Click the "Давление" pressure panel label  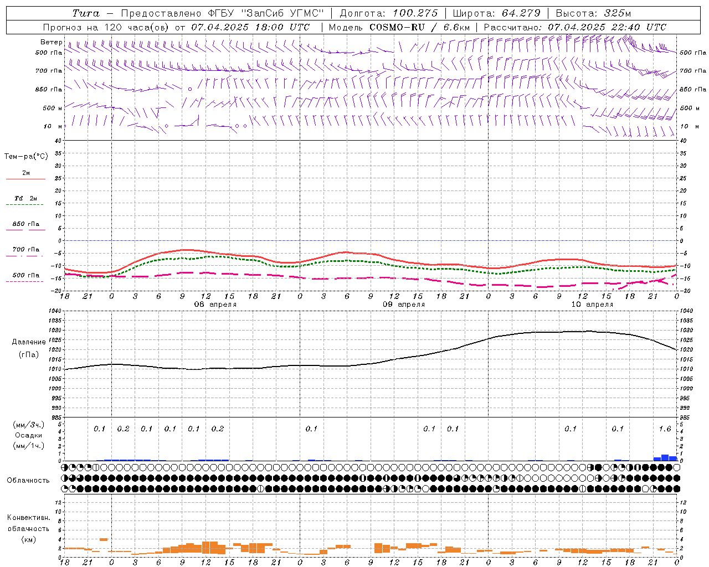[29, 342]
